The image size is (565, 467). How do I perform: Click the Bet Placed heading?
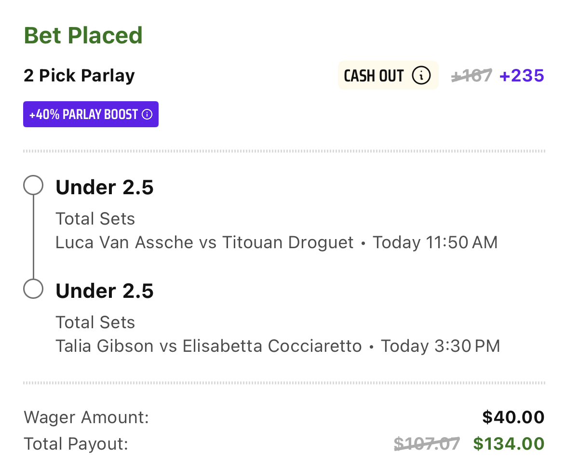[83, 35]
